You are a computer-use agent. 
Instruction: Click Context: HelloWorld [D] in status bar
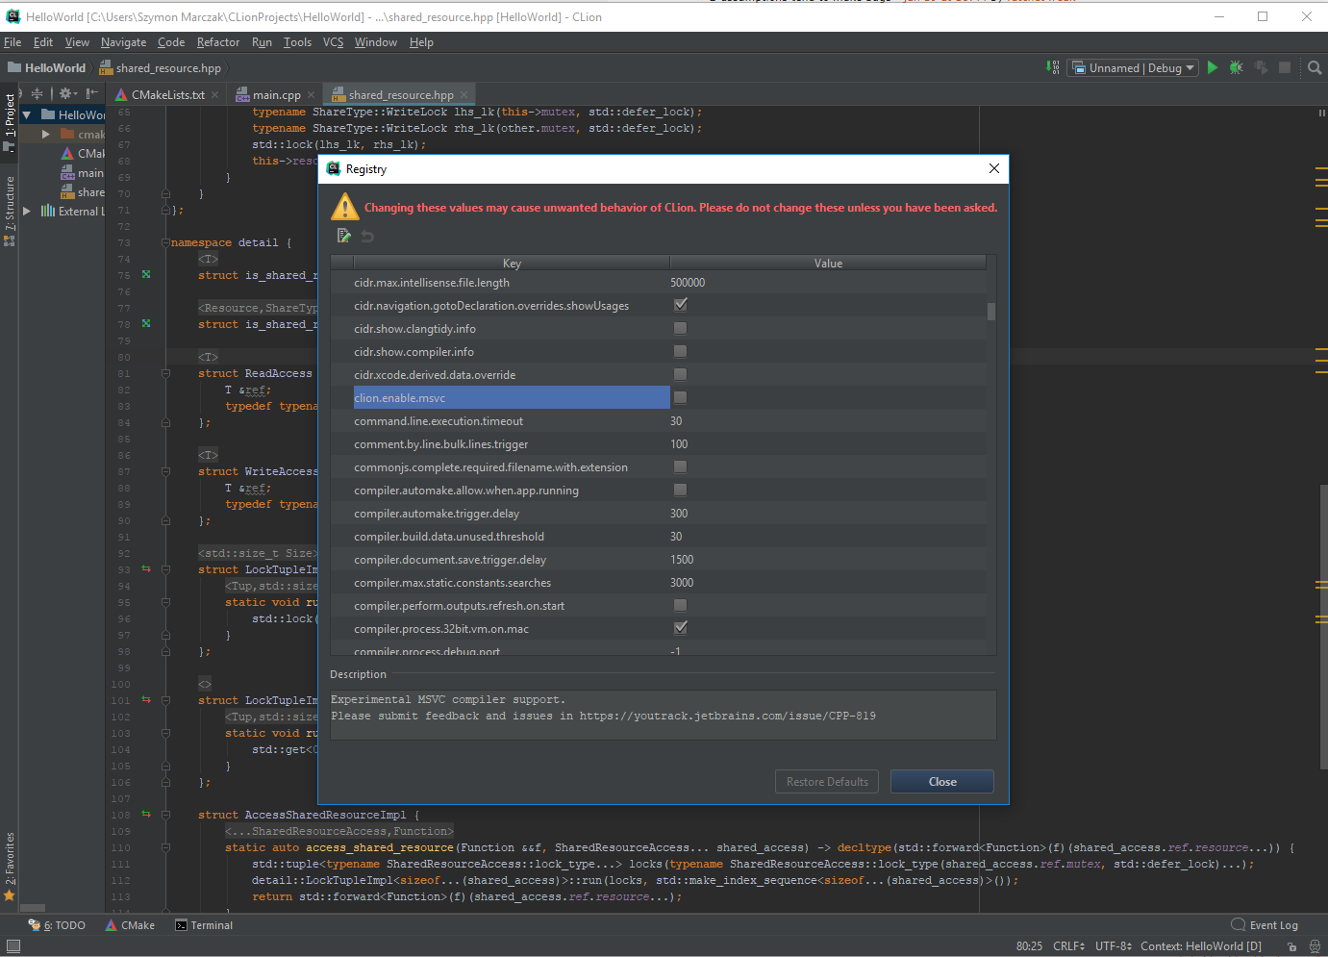coord(1201,946)
